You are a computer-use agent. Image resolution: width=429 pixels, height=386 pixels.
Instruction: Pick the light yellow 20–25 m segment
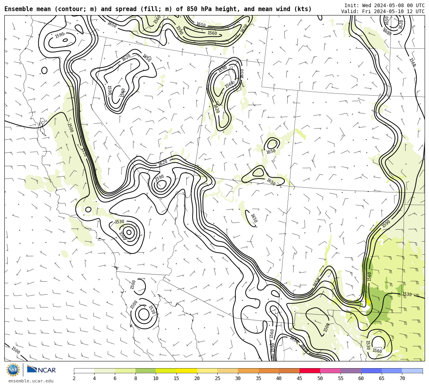click(207, 371)
